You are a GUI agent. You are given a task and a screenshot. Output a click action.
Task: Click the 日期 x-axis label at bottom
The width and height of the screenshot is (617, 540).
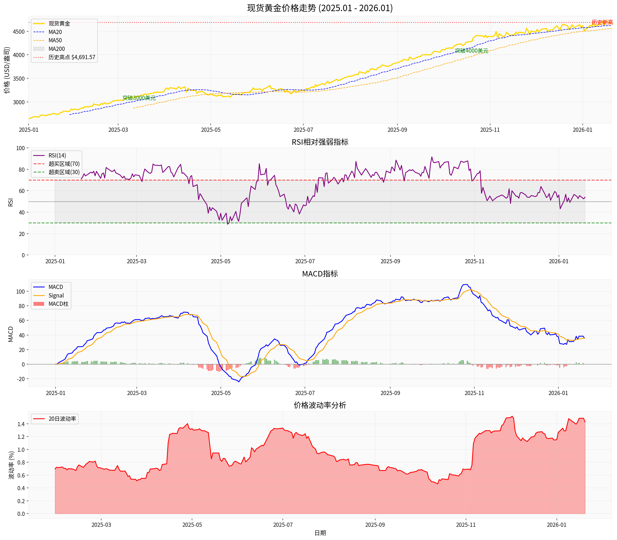pyautogui.click(x=320, y=533)
